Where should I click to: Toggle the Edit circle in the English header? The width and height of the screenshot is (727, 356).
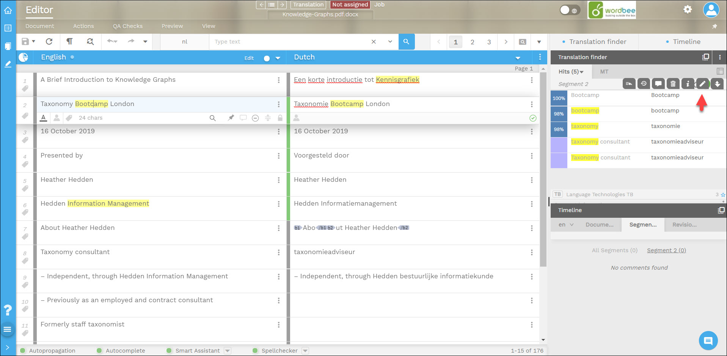(267, 58)
